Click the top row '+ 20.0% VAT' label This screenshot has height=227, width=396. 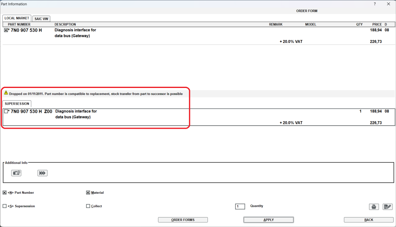pos(291,42)
